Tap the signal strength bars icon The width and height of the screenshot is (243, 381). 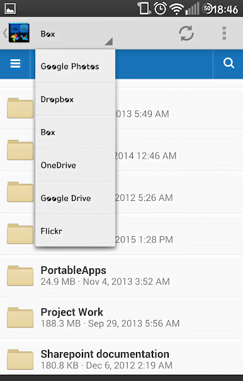click(192, 9)
